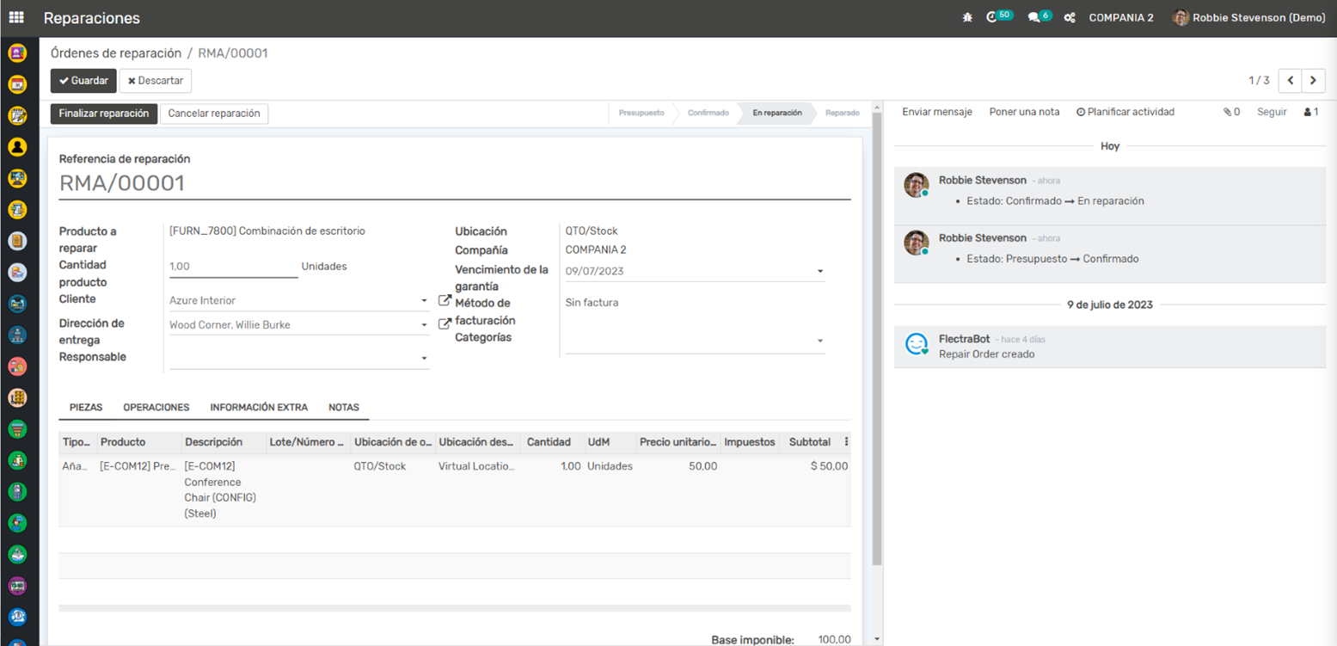The height and width of the screenshot is (646, 1337).
Task: Switch to the Notas tab
Action: 344,407
